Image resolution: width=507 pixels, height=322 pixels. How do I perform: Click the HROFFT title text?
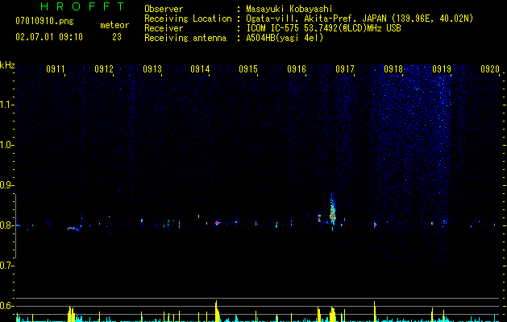pos(83,6)
